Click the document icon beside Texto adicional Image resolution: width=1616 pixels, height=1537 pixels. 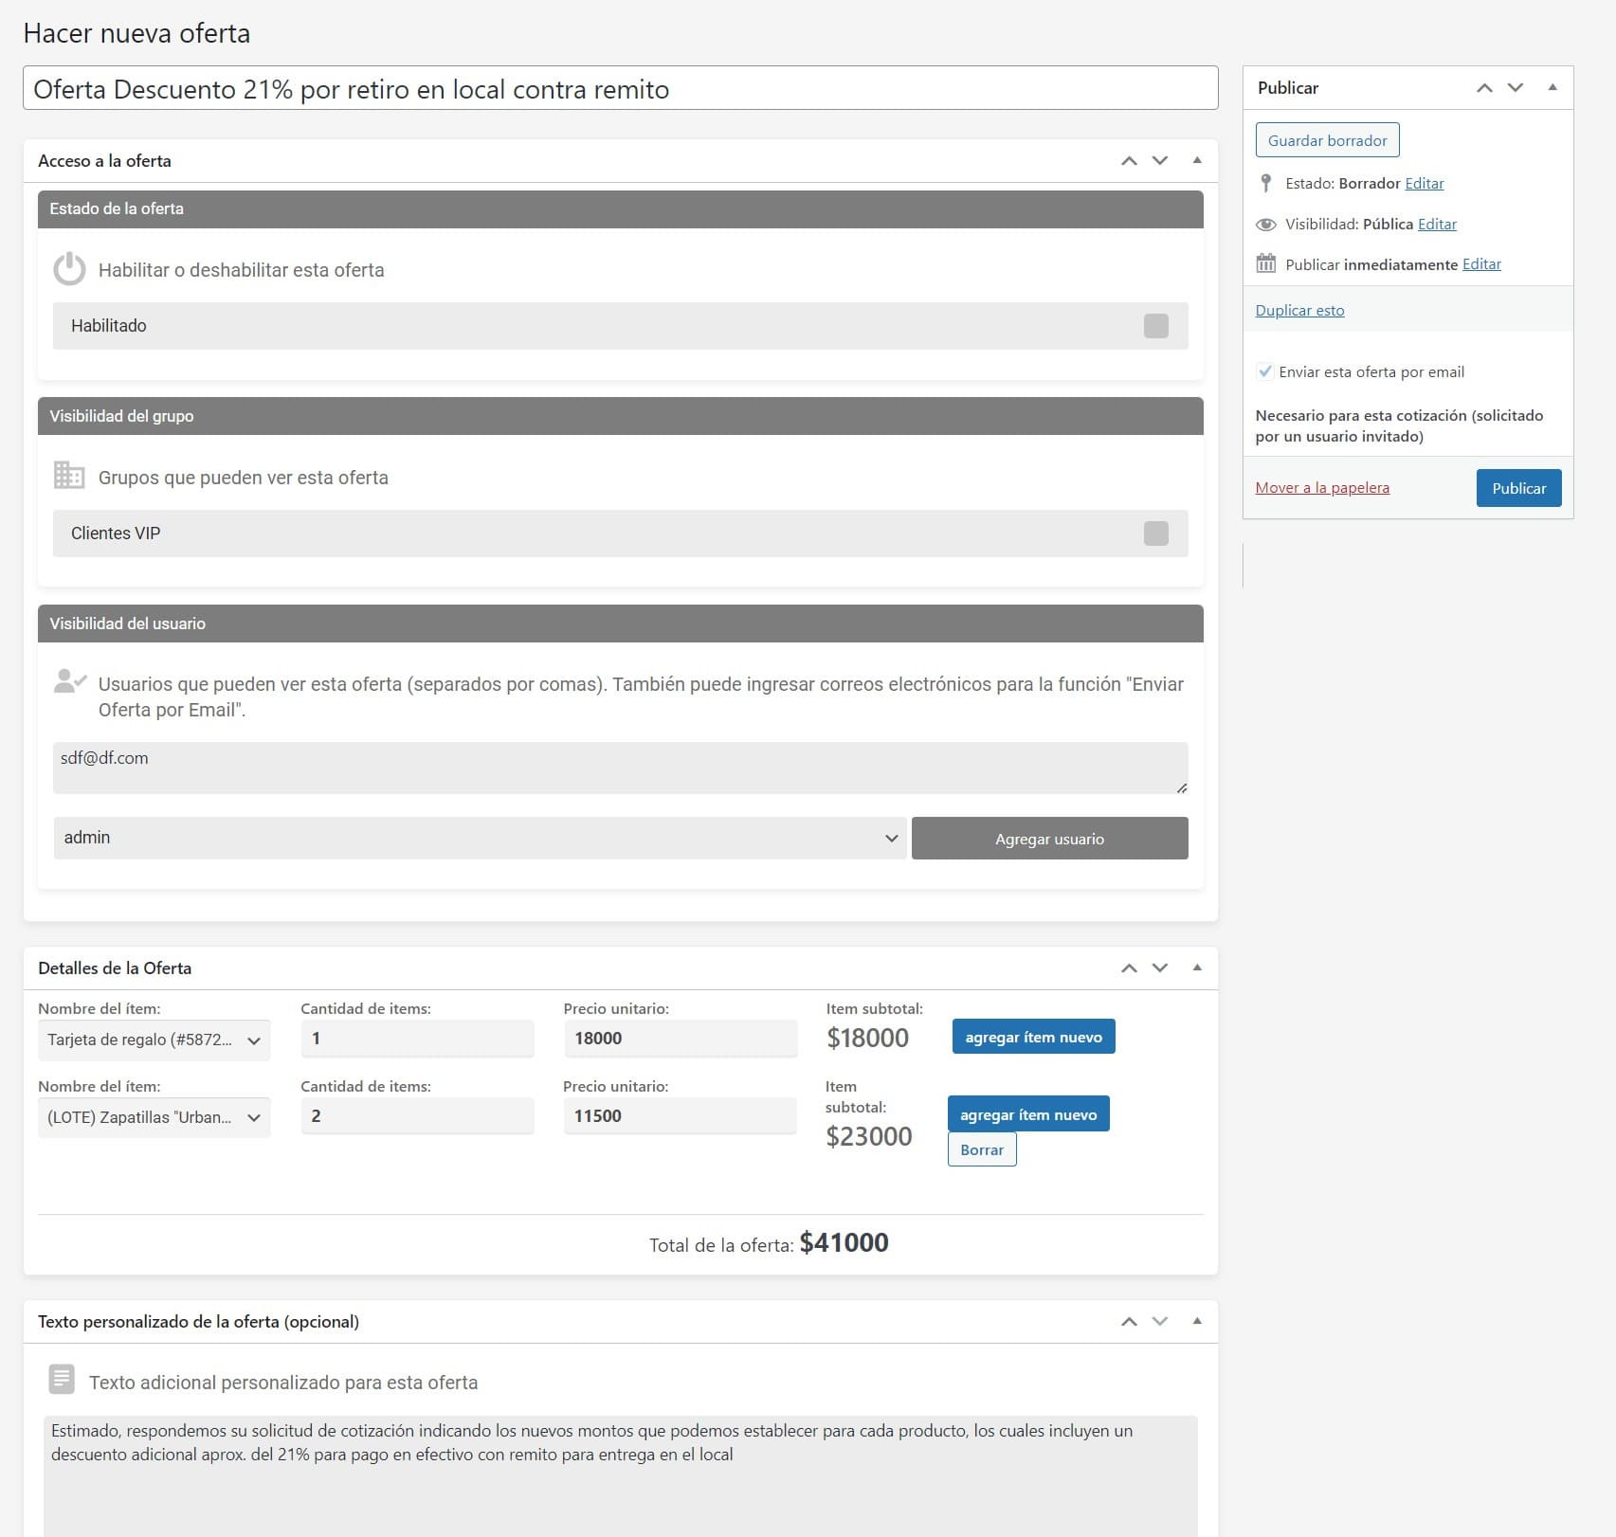point(62,1380)
